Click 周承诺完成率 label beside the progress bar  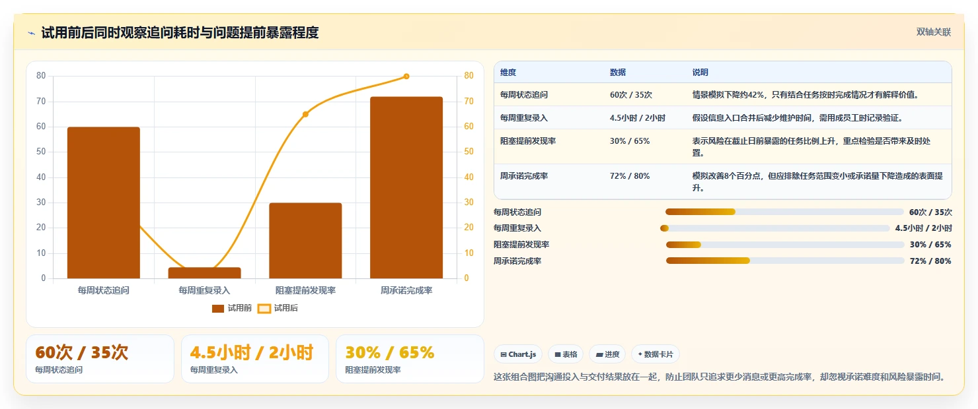pyautogui.click(x=517, y=261)
